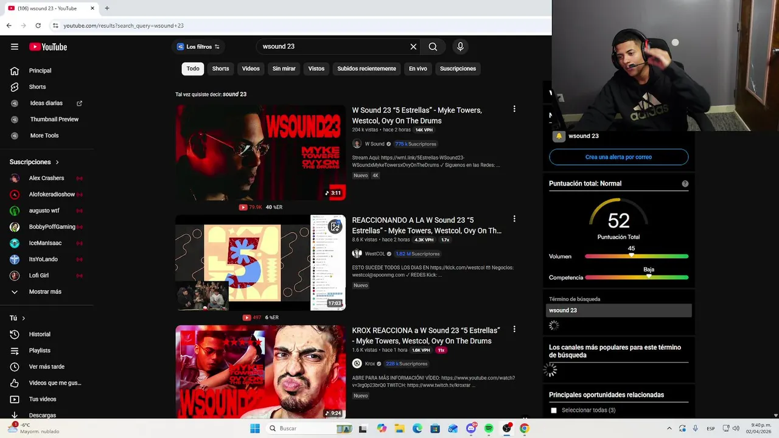The height and width of the screenshot is (438, 779).
Task: Click the suggested term "sound 23"
Action: point(234,94)
